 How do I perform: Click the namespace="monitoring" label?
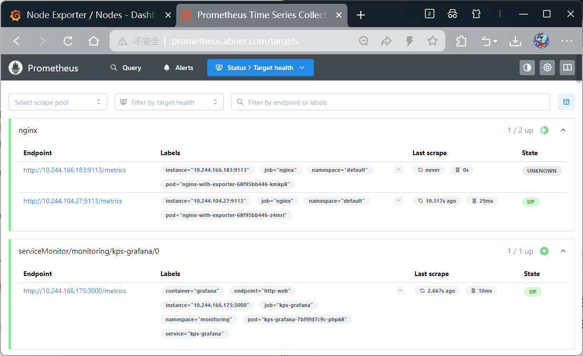coord(199,319)
